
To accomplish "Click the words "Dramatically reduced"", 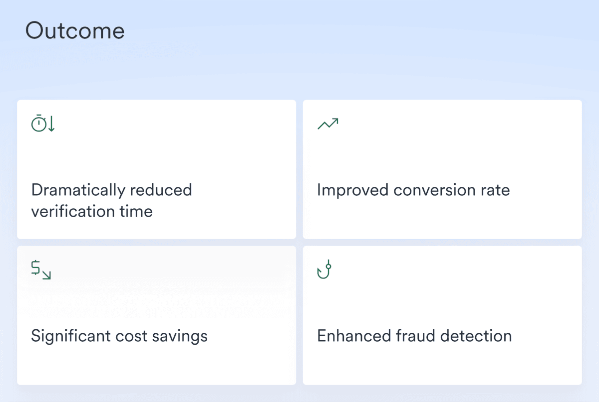I will (x=111, y=190).
